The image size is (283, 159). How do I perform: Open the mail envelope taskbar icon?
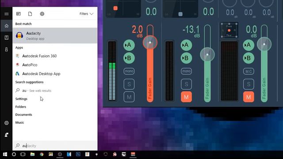(124, 154)
